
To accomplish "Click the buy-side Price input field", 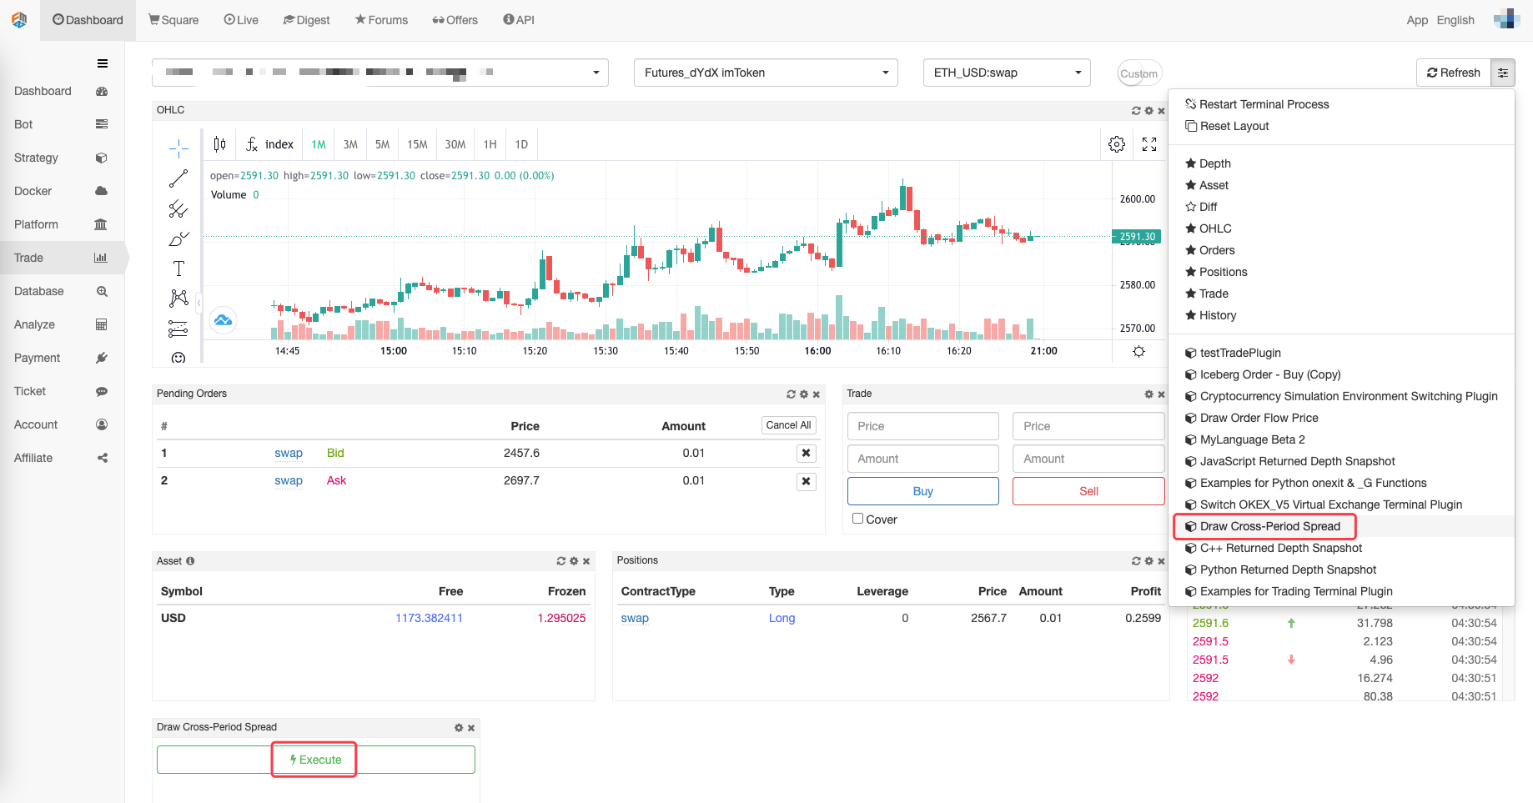I will (x=922, y=426).
